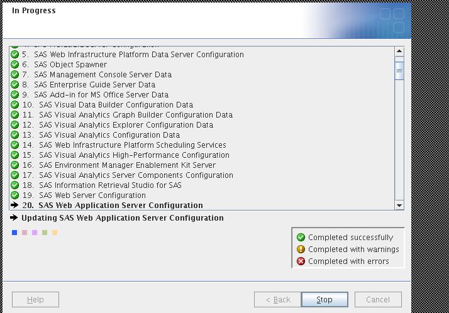Select SAS Information Retrieval Studio for SAS entry

110,185
